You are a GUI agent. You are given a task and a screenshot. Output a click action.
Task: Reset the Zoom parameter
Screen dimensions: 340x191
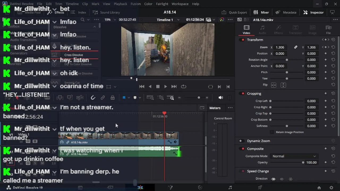[x=333, y=47]
